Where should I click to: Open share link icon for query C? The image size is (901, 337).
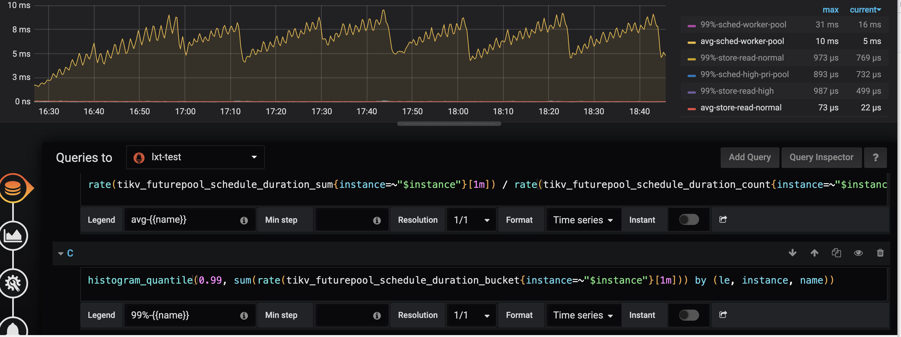(723, 315)
